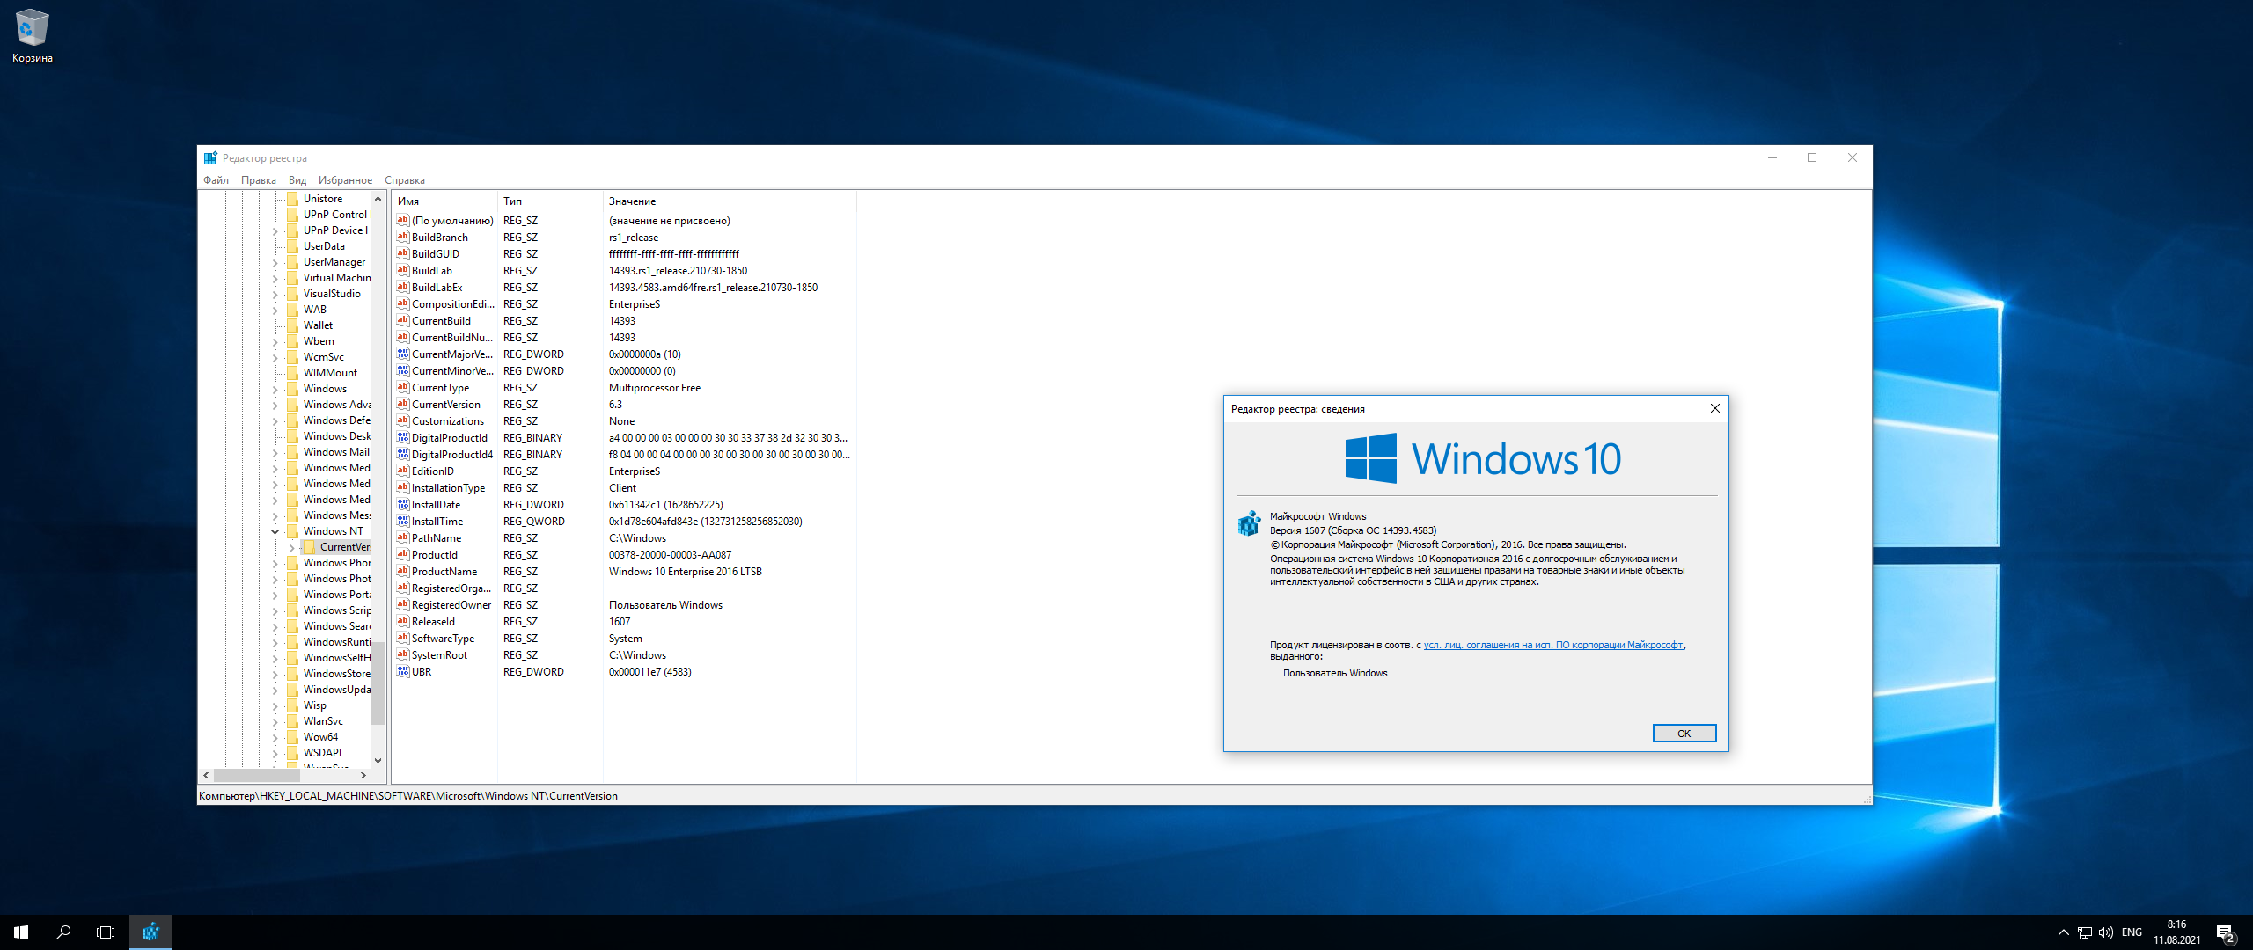The height and width of the screenshot is (950, 2253).
Task: Select the RegisteredOwner value row
Action: pos(624,604)
